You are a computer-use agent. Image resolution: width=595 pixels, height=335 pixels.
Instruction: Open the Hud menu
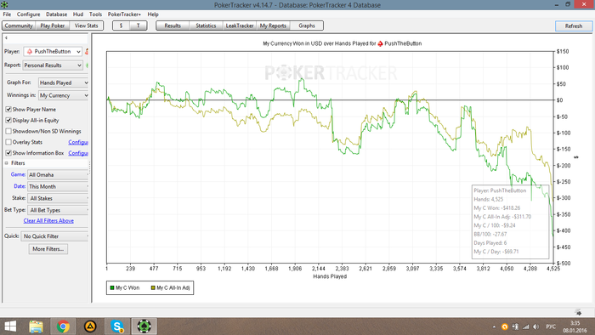78,14
